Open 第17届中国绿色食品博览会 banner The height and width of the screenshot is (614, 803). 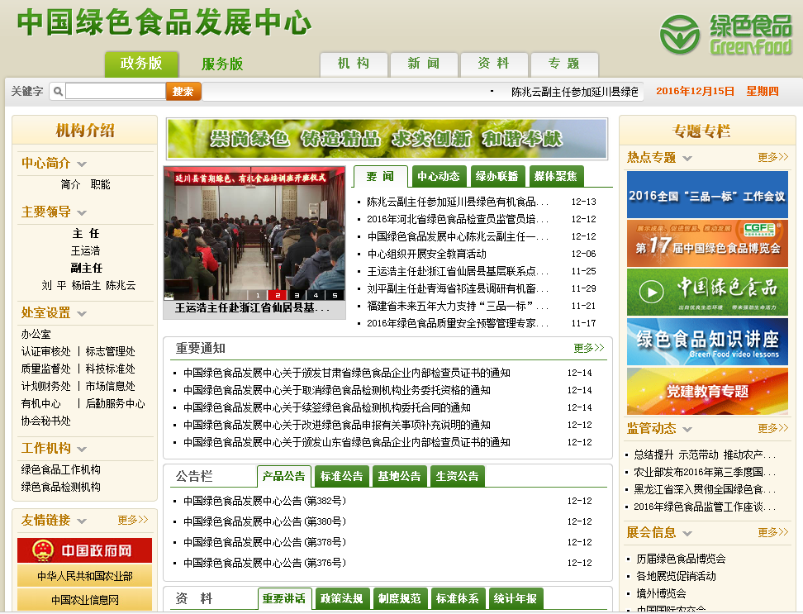point(707,244)
